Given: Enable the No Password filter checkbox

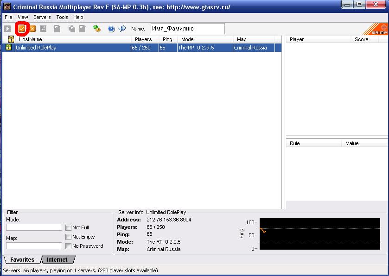Looking at the screenshot, I should click(x=68, y=246).
